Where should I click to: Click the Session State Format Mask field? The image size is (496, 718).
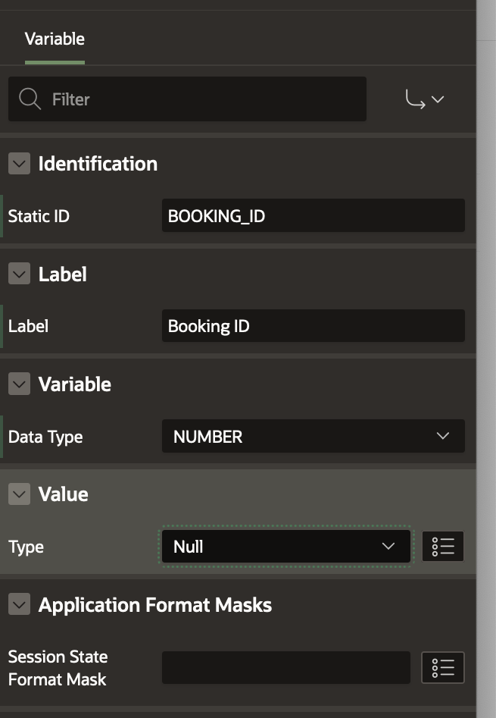tap(285, 668)
